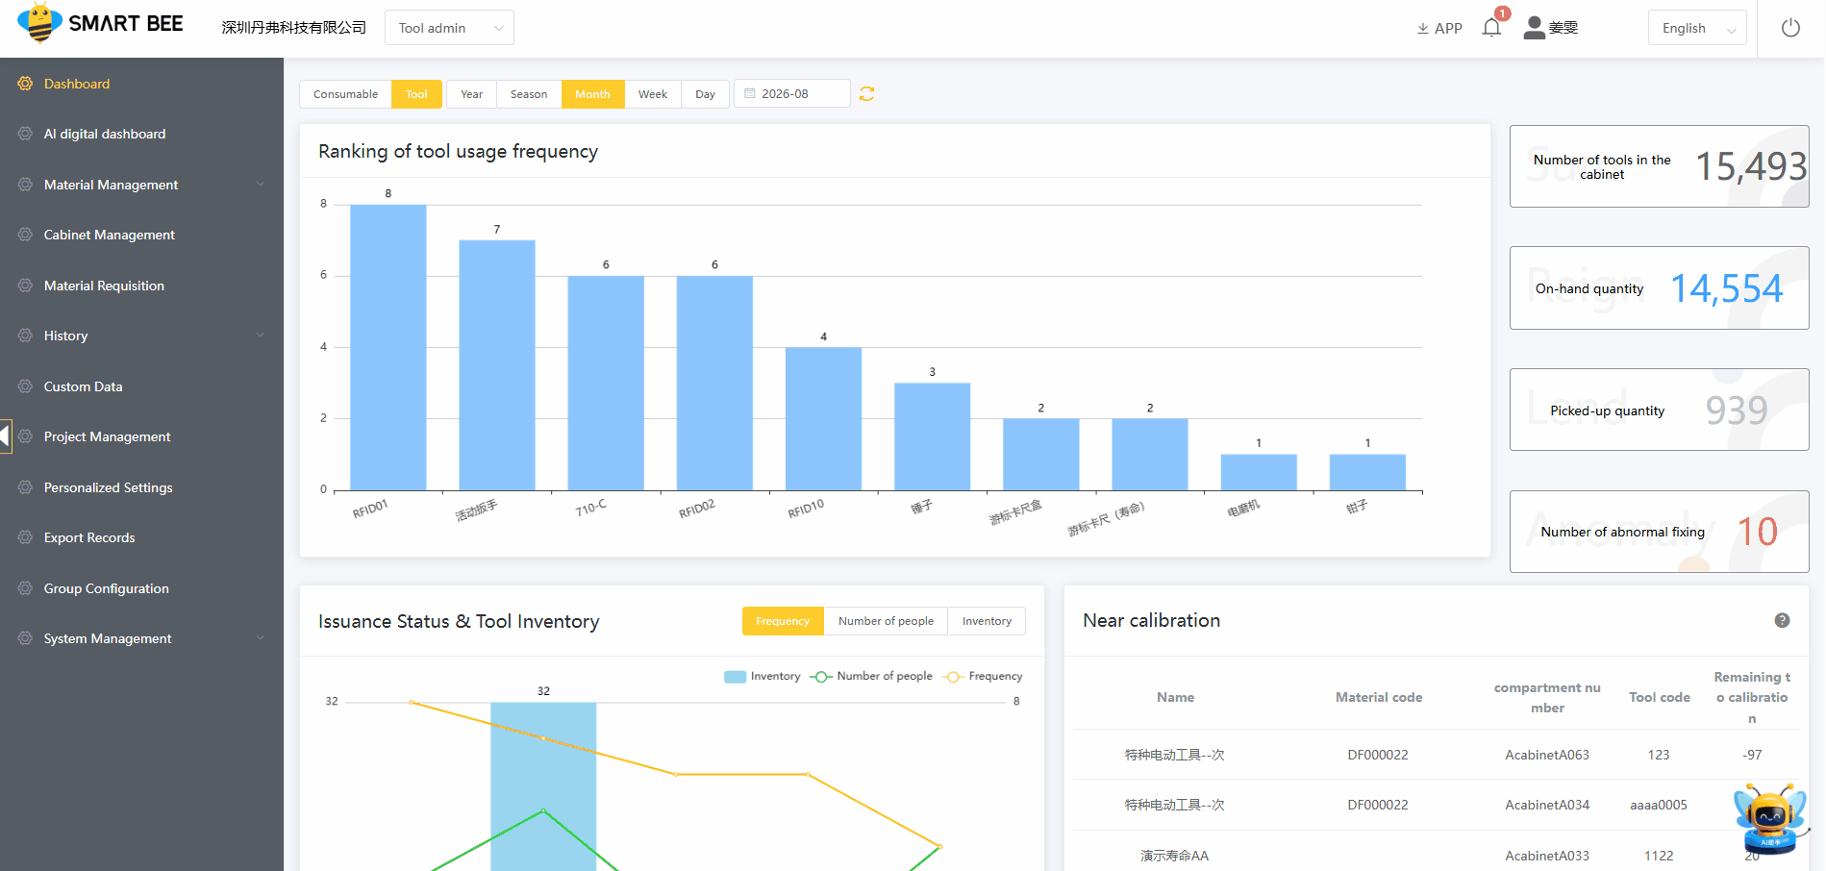Select the Month period tab
Image resolution: width=1826 pixels, height=871 pixels.
coord(592,94)
